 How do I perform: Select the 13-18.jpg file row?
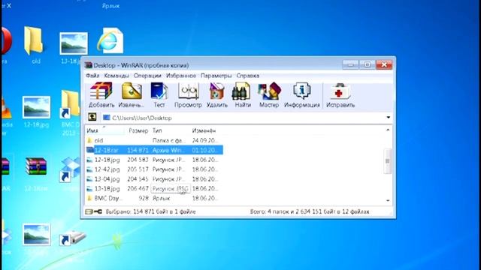pyautogui.click(x=154, y=188)
